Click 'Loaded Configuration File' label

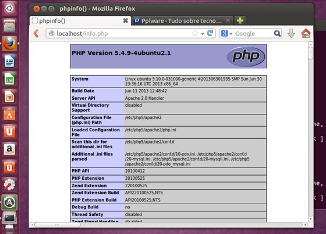click(x=95, y=132)
